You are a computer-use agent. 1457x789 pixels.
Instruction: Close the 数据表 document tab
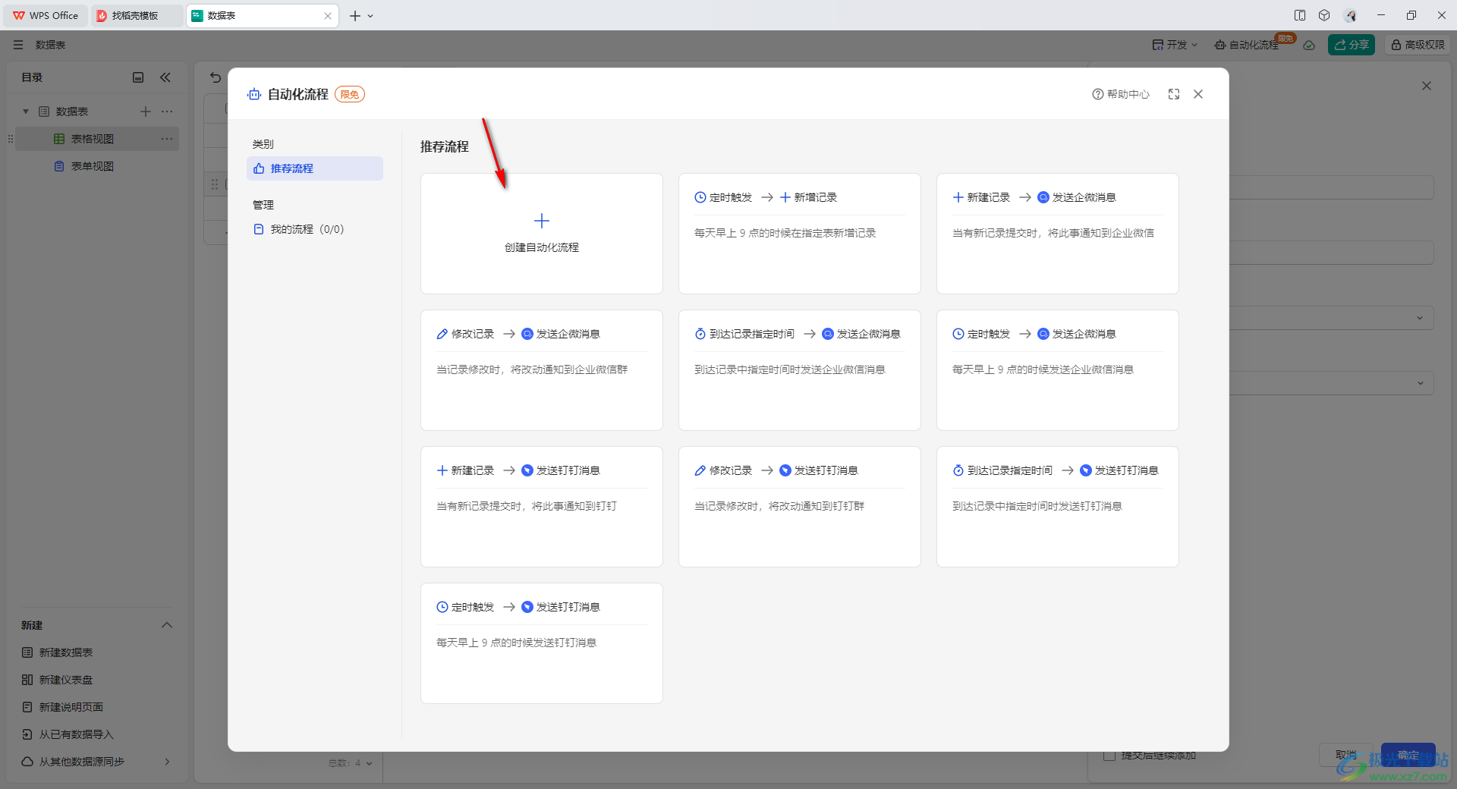[328, 15]
